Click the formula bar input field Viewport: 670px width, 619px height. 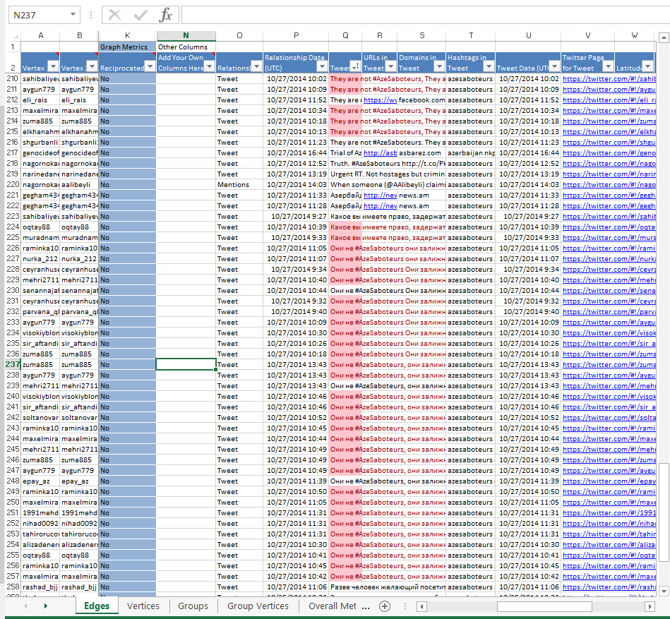click(x=425, y=15)
